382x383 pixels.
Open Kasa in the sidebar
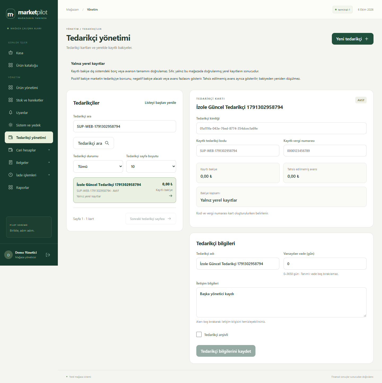[x=29, y=53]
